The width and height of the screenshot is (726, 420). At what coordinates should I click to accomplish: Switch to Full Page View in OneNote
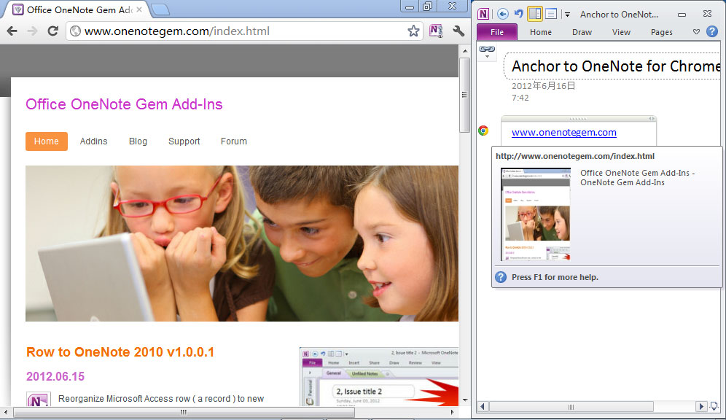[550, 14]
